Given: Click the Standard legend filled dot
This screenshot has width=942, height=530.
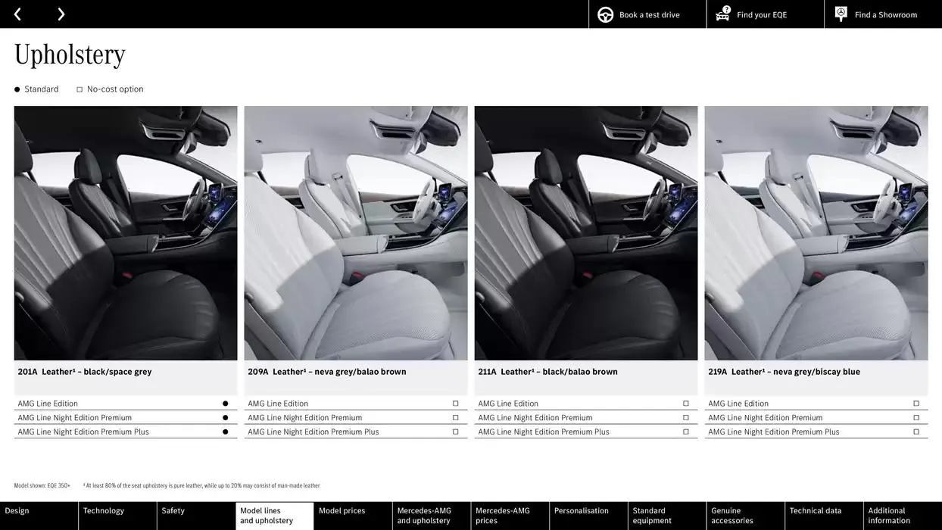Looking at the screenshot, I should (x=17, y=89).
